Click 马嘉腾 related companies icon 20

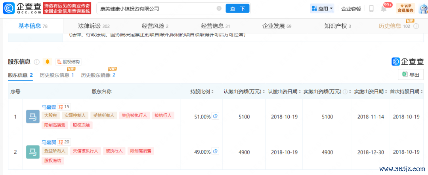[64, 142]
